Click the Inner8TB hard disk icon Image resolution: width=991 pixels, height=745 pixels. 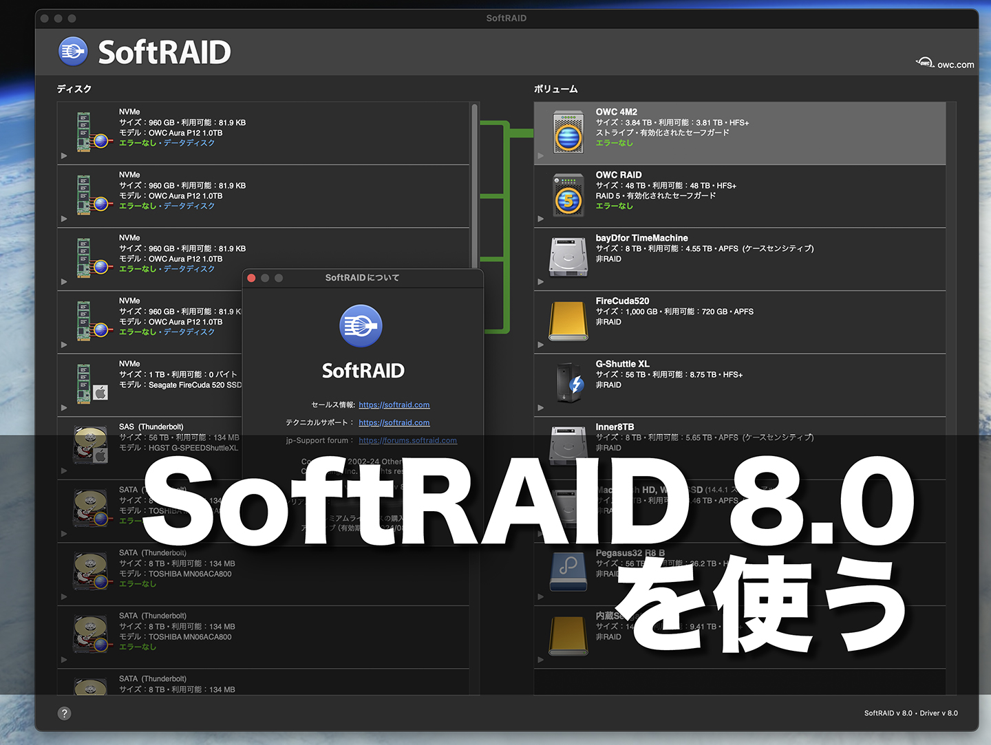pyautogui.click(x=567, y=444)
